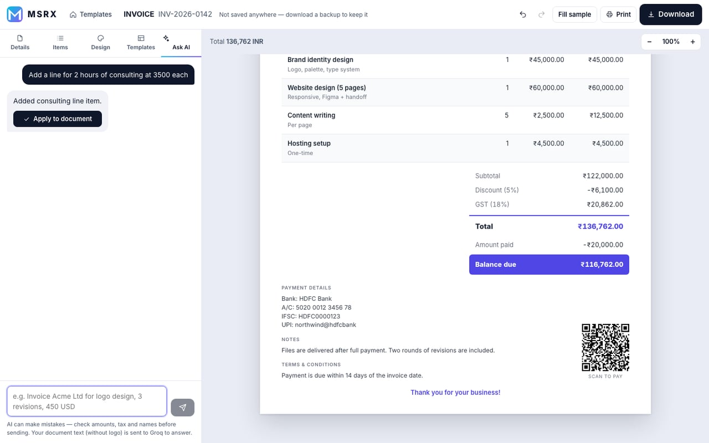Click 'Thank you for your business!' text
709x443 pixels.
coord(455,393)
